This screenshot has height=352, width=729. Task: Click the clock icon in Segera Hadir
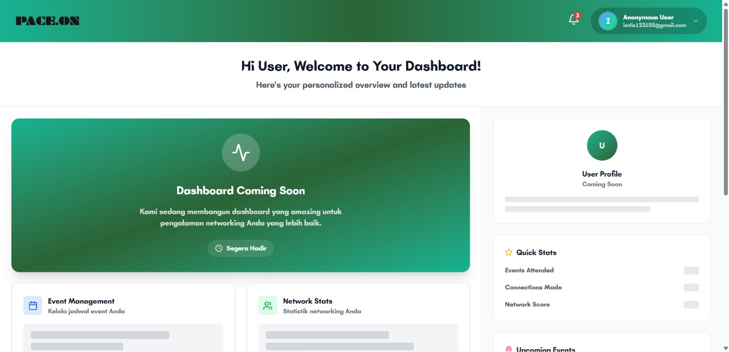tap(219, 248)
